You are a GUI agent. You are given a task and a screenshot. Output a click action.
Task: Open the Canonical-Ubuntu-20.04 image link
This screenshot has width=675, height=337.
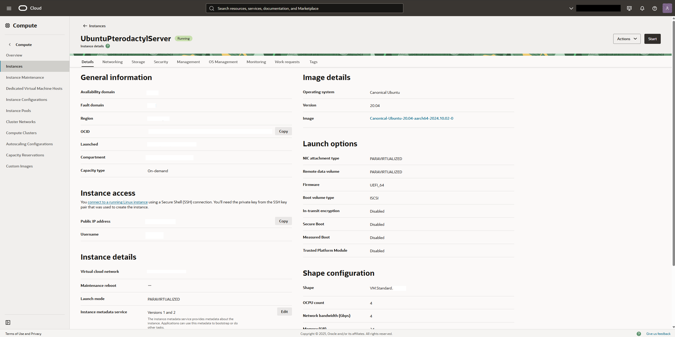click(411, 118)
